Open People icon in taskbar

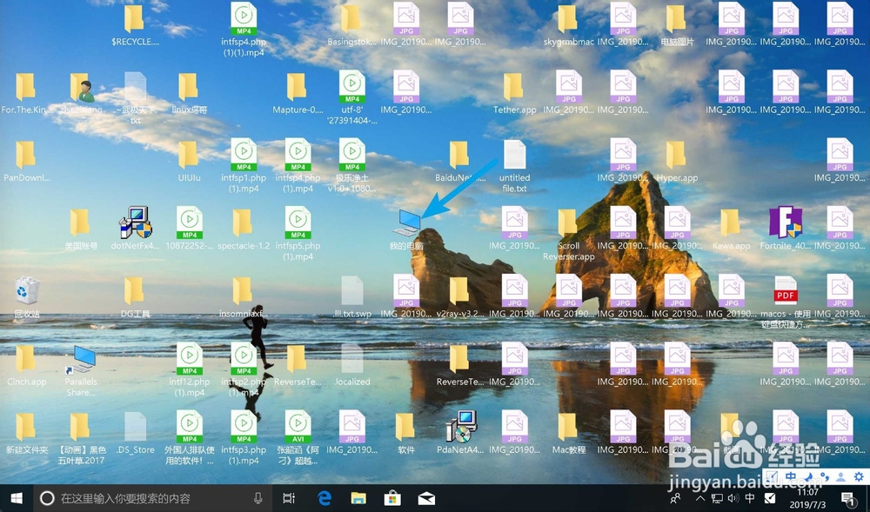click(676, 498)
